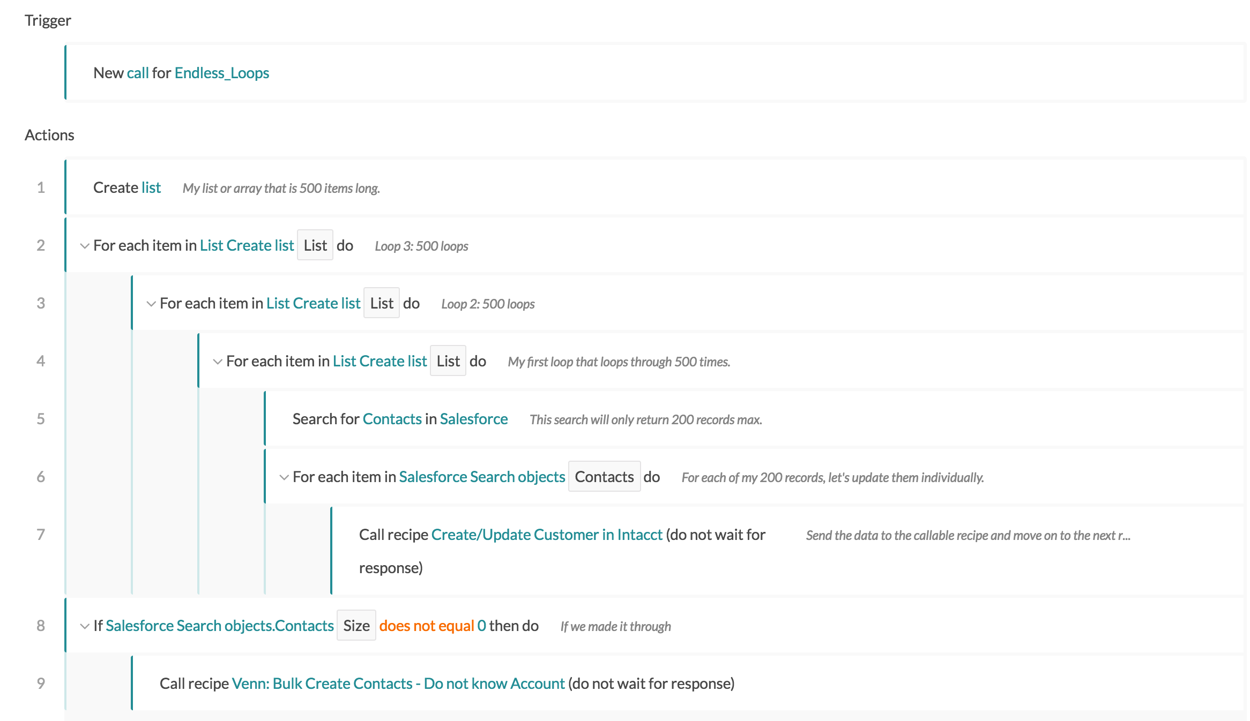The height and width of the screenshot is (721, 1250).
Task: Collapse the step 3 For each loop chevron
Action: [x=151, y=304]
